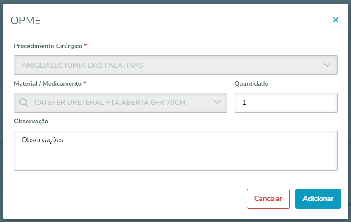The height and width of the screenshot is (222, 351).
Task: Focus the Quantidade number field
Action: click(285, 103)
